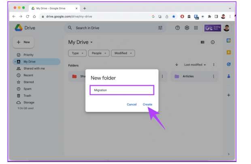Go to Shared with me
The width and height of the screenshot is (251, 164).
pyautogui.click(x=34, y=69)
